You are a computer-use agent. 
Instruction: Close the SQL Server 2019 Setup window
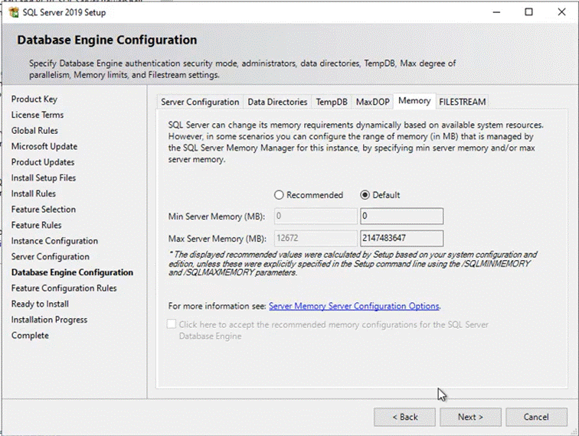click(x=561, y=12)
